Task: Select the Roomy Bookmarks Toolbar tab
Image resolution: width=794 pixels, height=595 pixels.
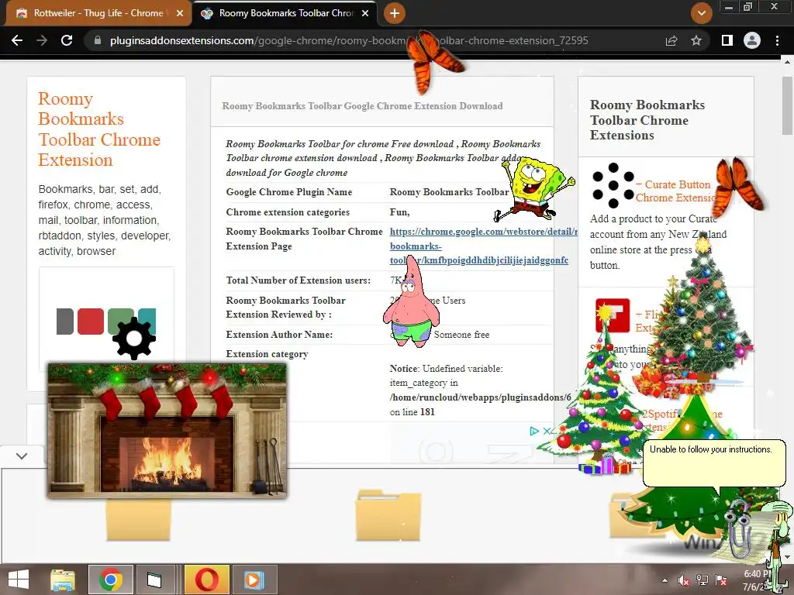Action: [285, 13]
